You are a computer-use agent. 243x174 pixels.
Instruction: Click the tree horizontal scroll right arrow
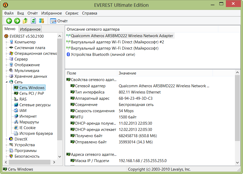point(54,162)
